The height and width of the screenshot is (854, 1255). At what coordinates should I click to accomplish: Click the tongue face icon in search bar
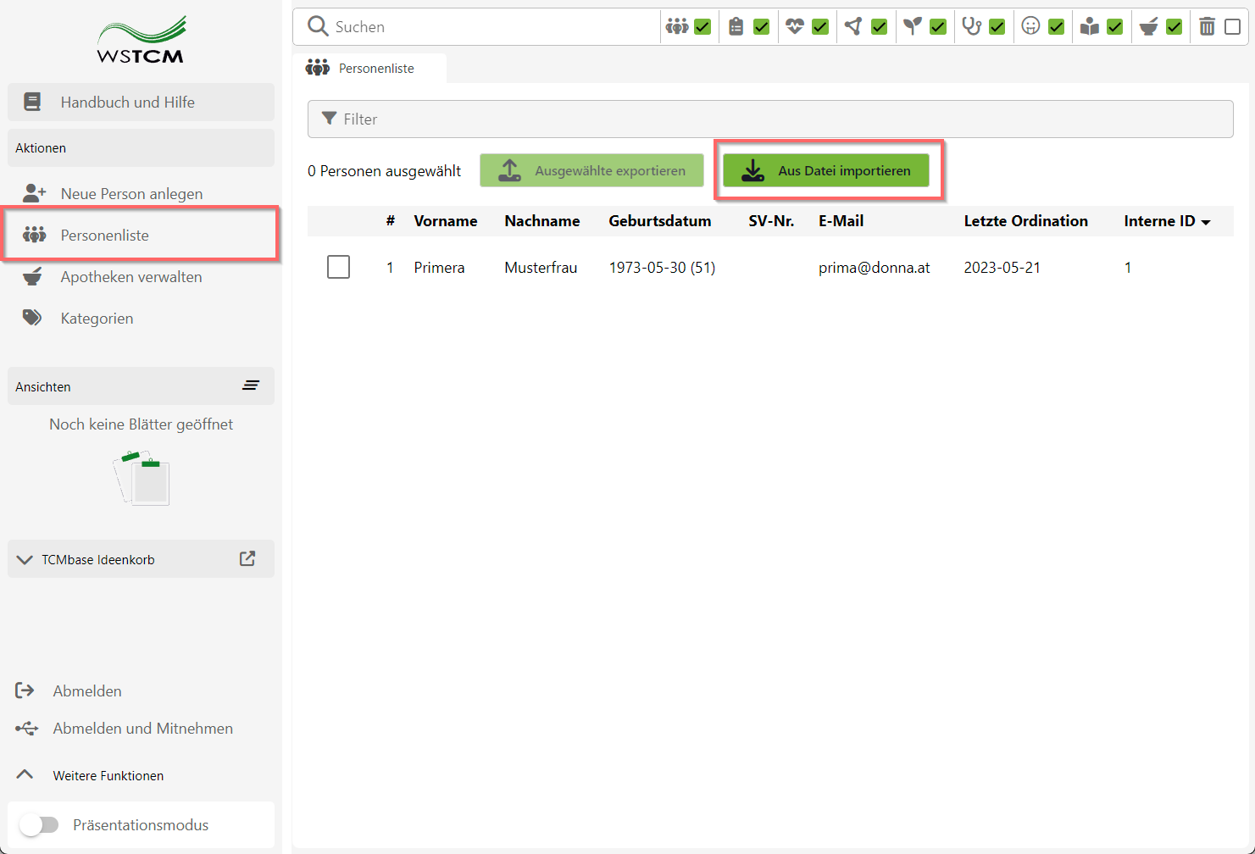1030,27
